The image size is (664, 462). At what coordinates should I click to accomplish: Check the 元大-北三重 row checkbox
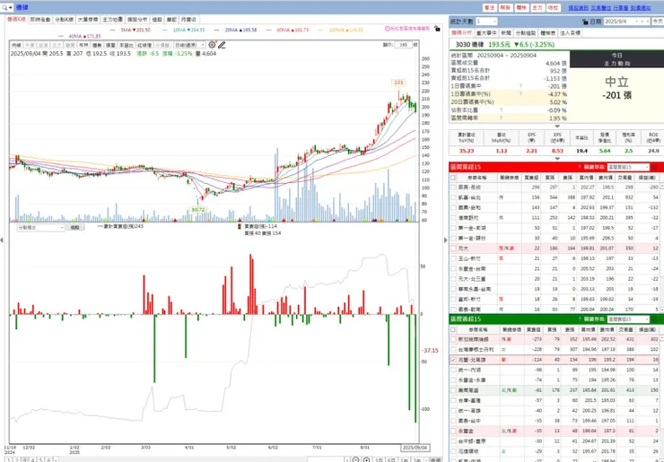(x=453, y=279)
